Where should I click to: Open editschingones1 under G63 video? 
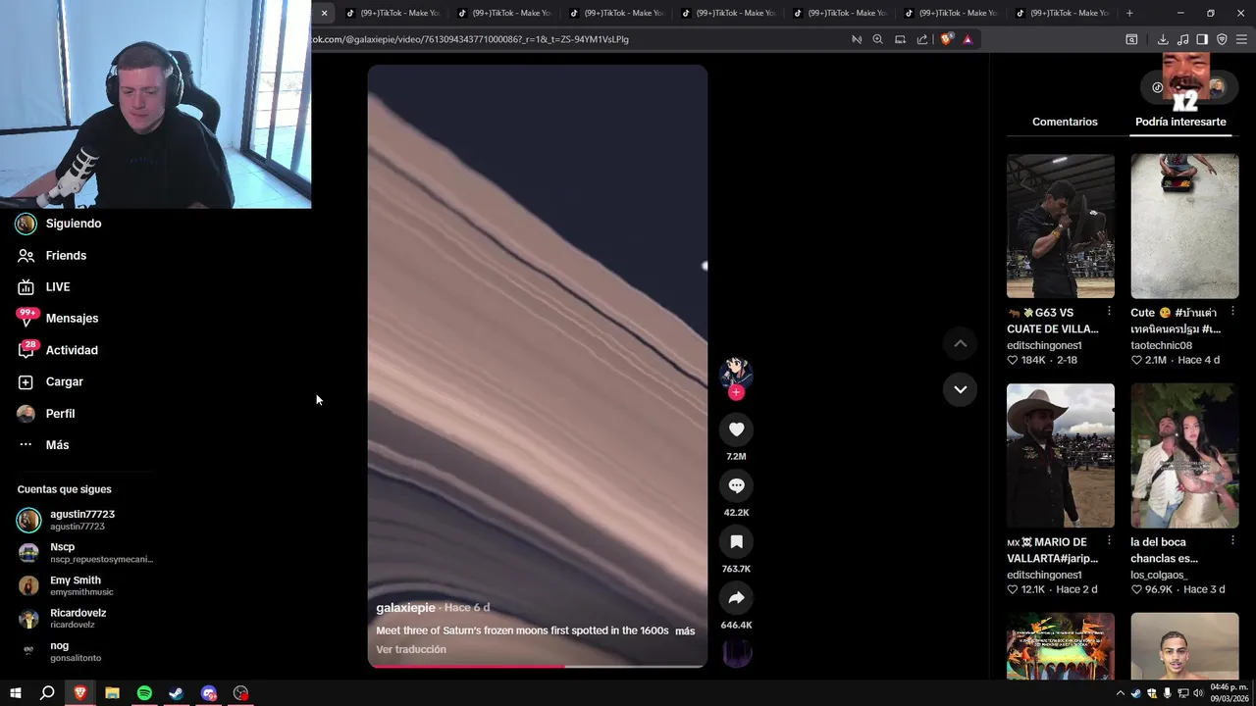pyautogui.click(x=1044, y=345)
